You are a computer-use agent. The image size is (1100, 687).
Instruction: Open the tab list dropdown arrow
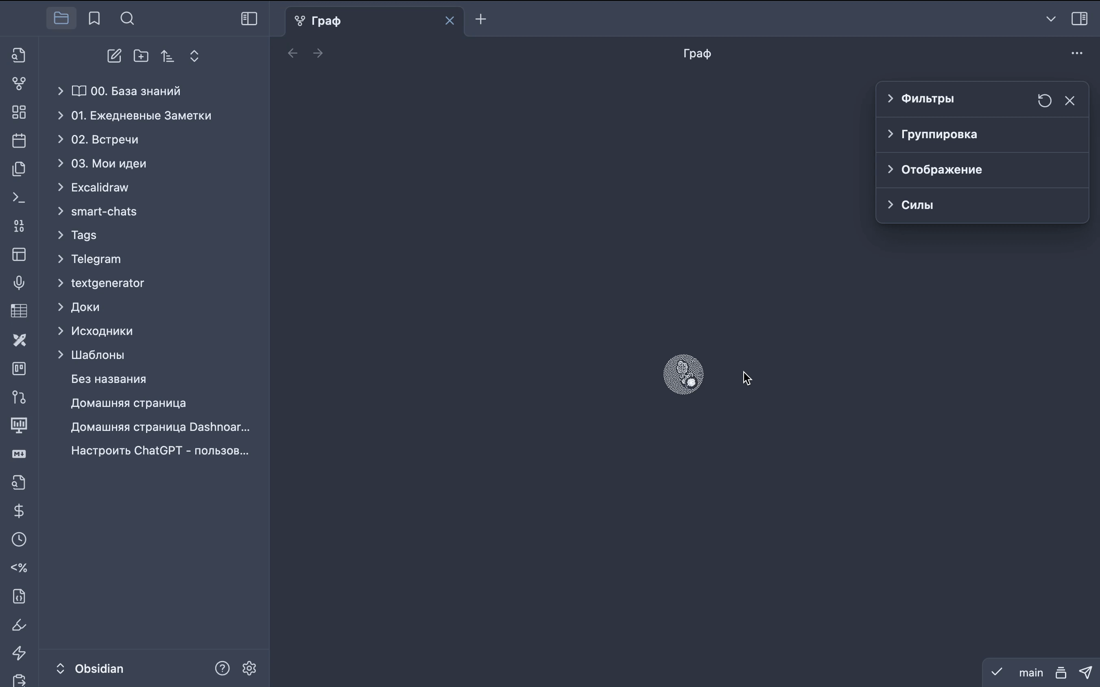click(1050, 19)
